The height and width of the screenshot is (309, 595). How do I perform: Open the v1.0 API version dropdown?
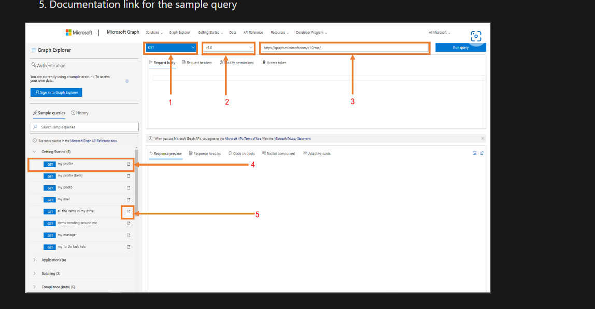(229, 48)
